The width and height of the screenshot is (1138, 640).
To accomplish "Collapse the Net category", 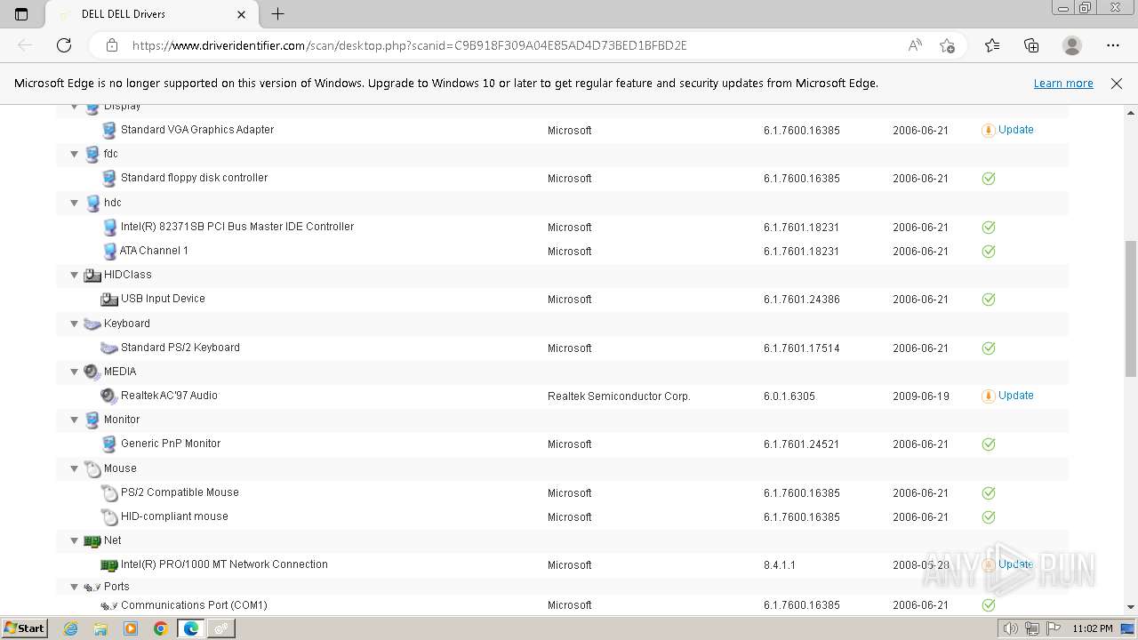I will (x=75, y=540).
